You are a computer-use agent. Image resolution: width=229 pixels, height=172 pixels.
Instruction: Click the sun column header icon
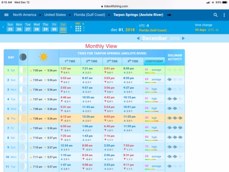(43, 57)
